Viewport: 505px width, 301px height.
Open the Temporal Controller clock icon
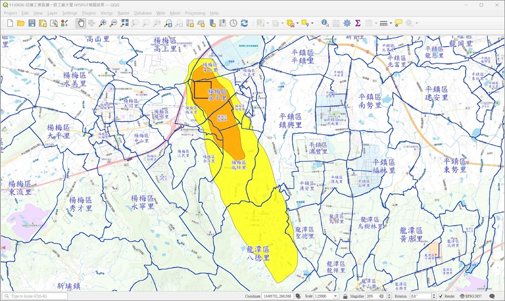233,23
